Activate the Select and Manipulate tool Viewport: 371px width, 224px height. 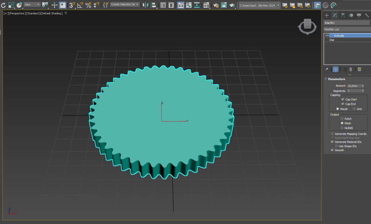(x=55, y=5)
